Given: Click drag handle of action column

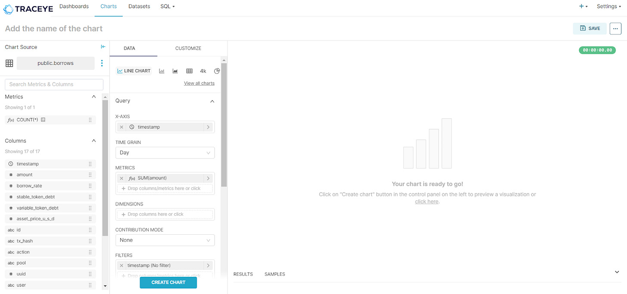Looking at the screenshot, I should (x=90, y=252).
